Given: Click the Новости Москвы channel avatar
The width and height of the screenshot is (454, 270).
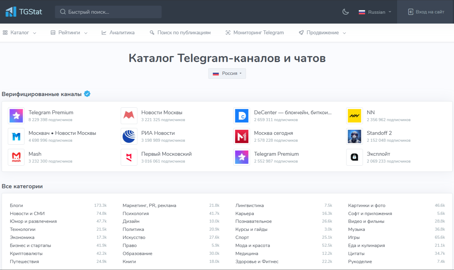Looking at the screenshot, I should (x=129, y=116).
